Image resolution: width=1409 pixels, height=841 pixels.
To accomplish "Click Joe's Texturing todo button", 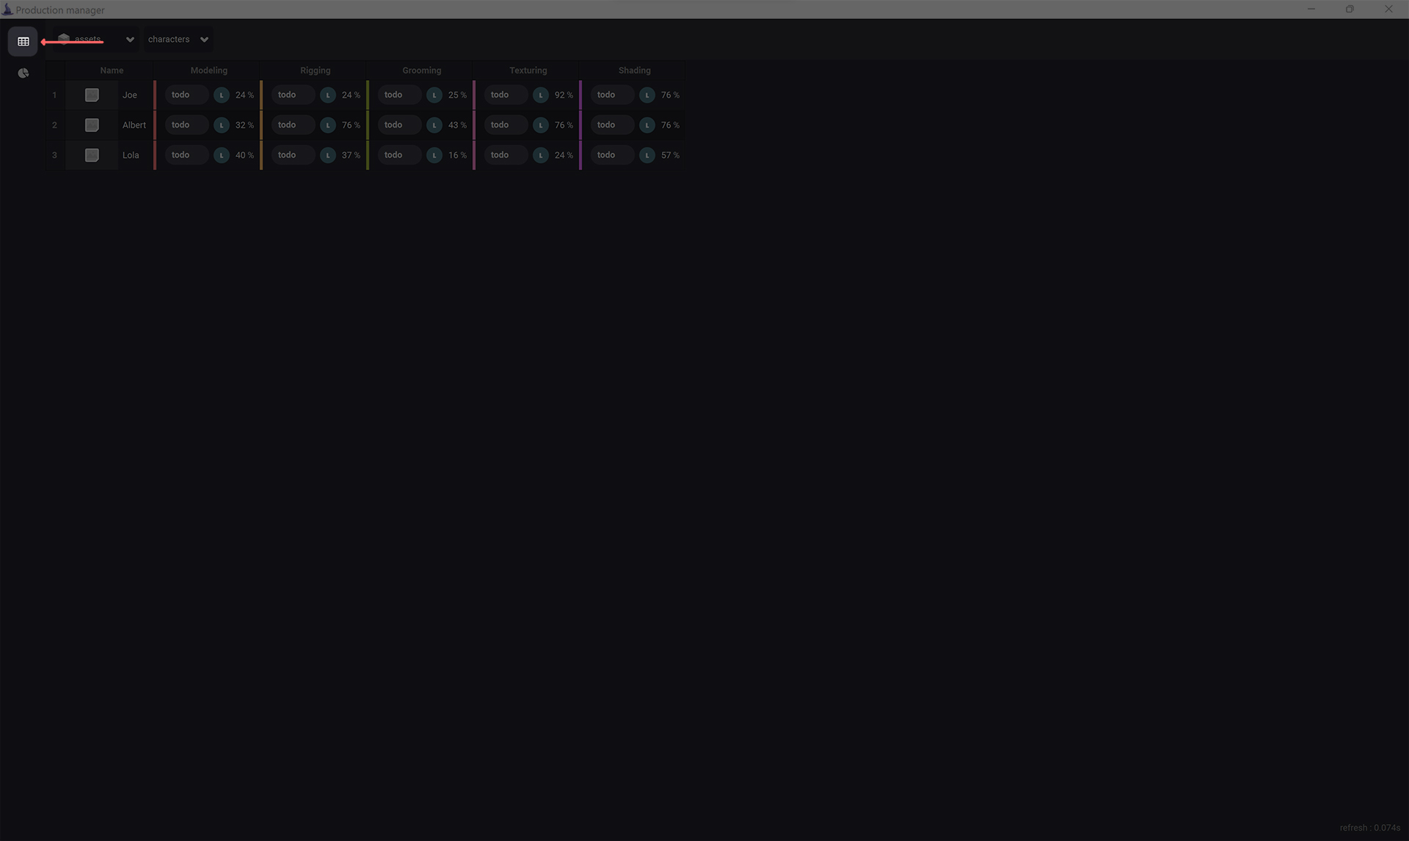I will coord(506,95).
